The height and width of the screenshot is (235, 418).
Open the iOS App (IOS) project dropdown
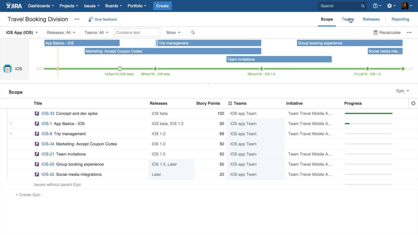point(22,33)
